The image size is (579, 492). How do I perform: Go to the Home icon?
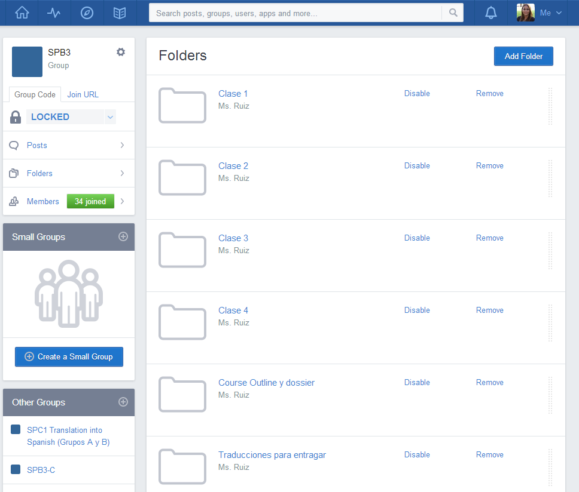[x=22, y=13]
